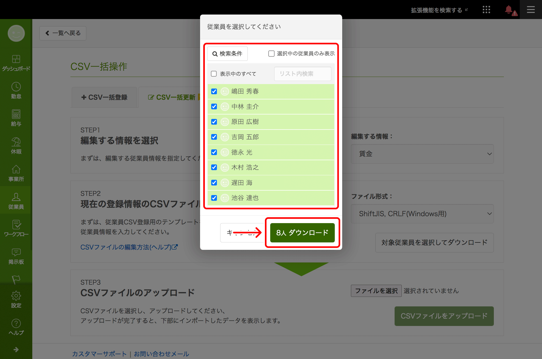This screenshot has width=542, height=359.
Task: Select the employee name 嶋田 秀春
Action: coord(245,91)
